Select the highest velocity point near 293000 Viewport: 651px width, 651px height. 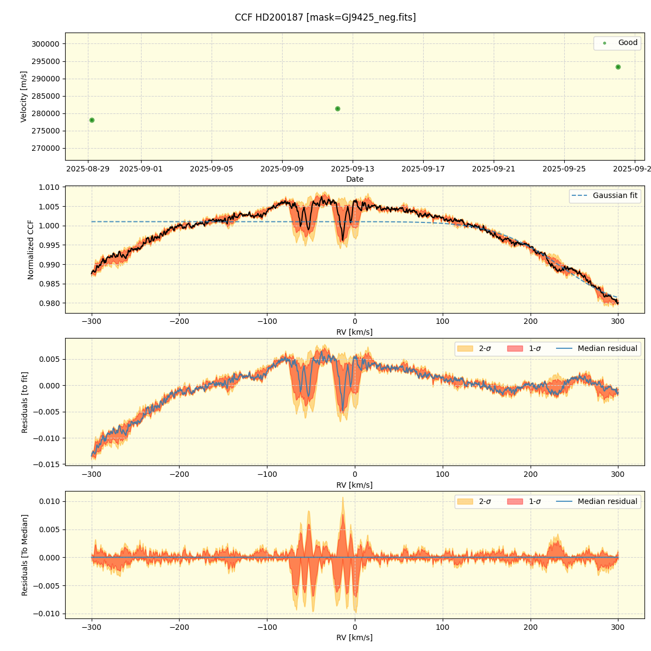(x=618, y=67)
